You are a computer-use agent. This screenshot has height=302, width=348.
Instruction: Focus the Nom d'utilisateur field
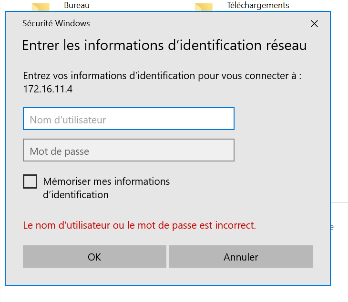[x=129, y=119]
